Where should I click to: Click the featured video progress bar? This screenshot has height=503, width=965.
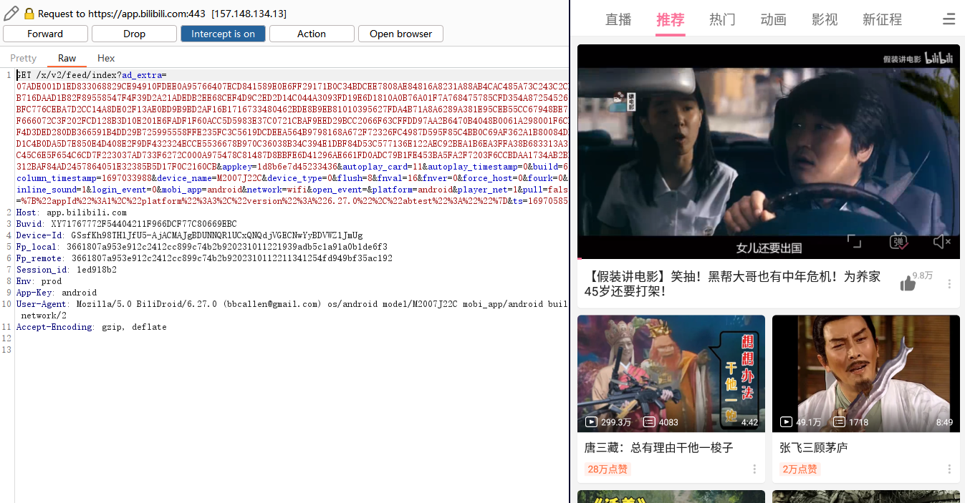tap(769, 258)
